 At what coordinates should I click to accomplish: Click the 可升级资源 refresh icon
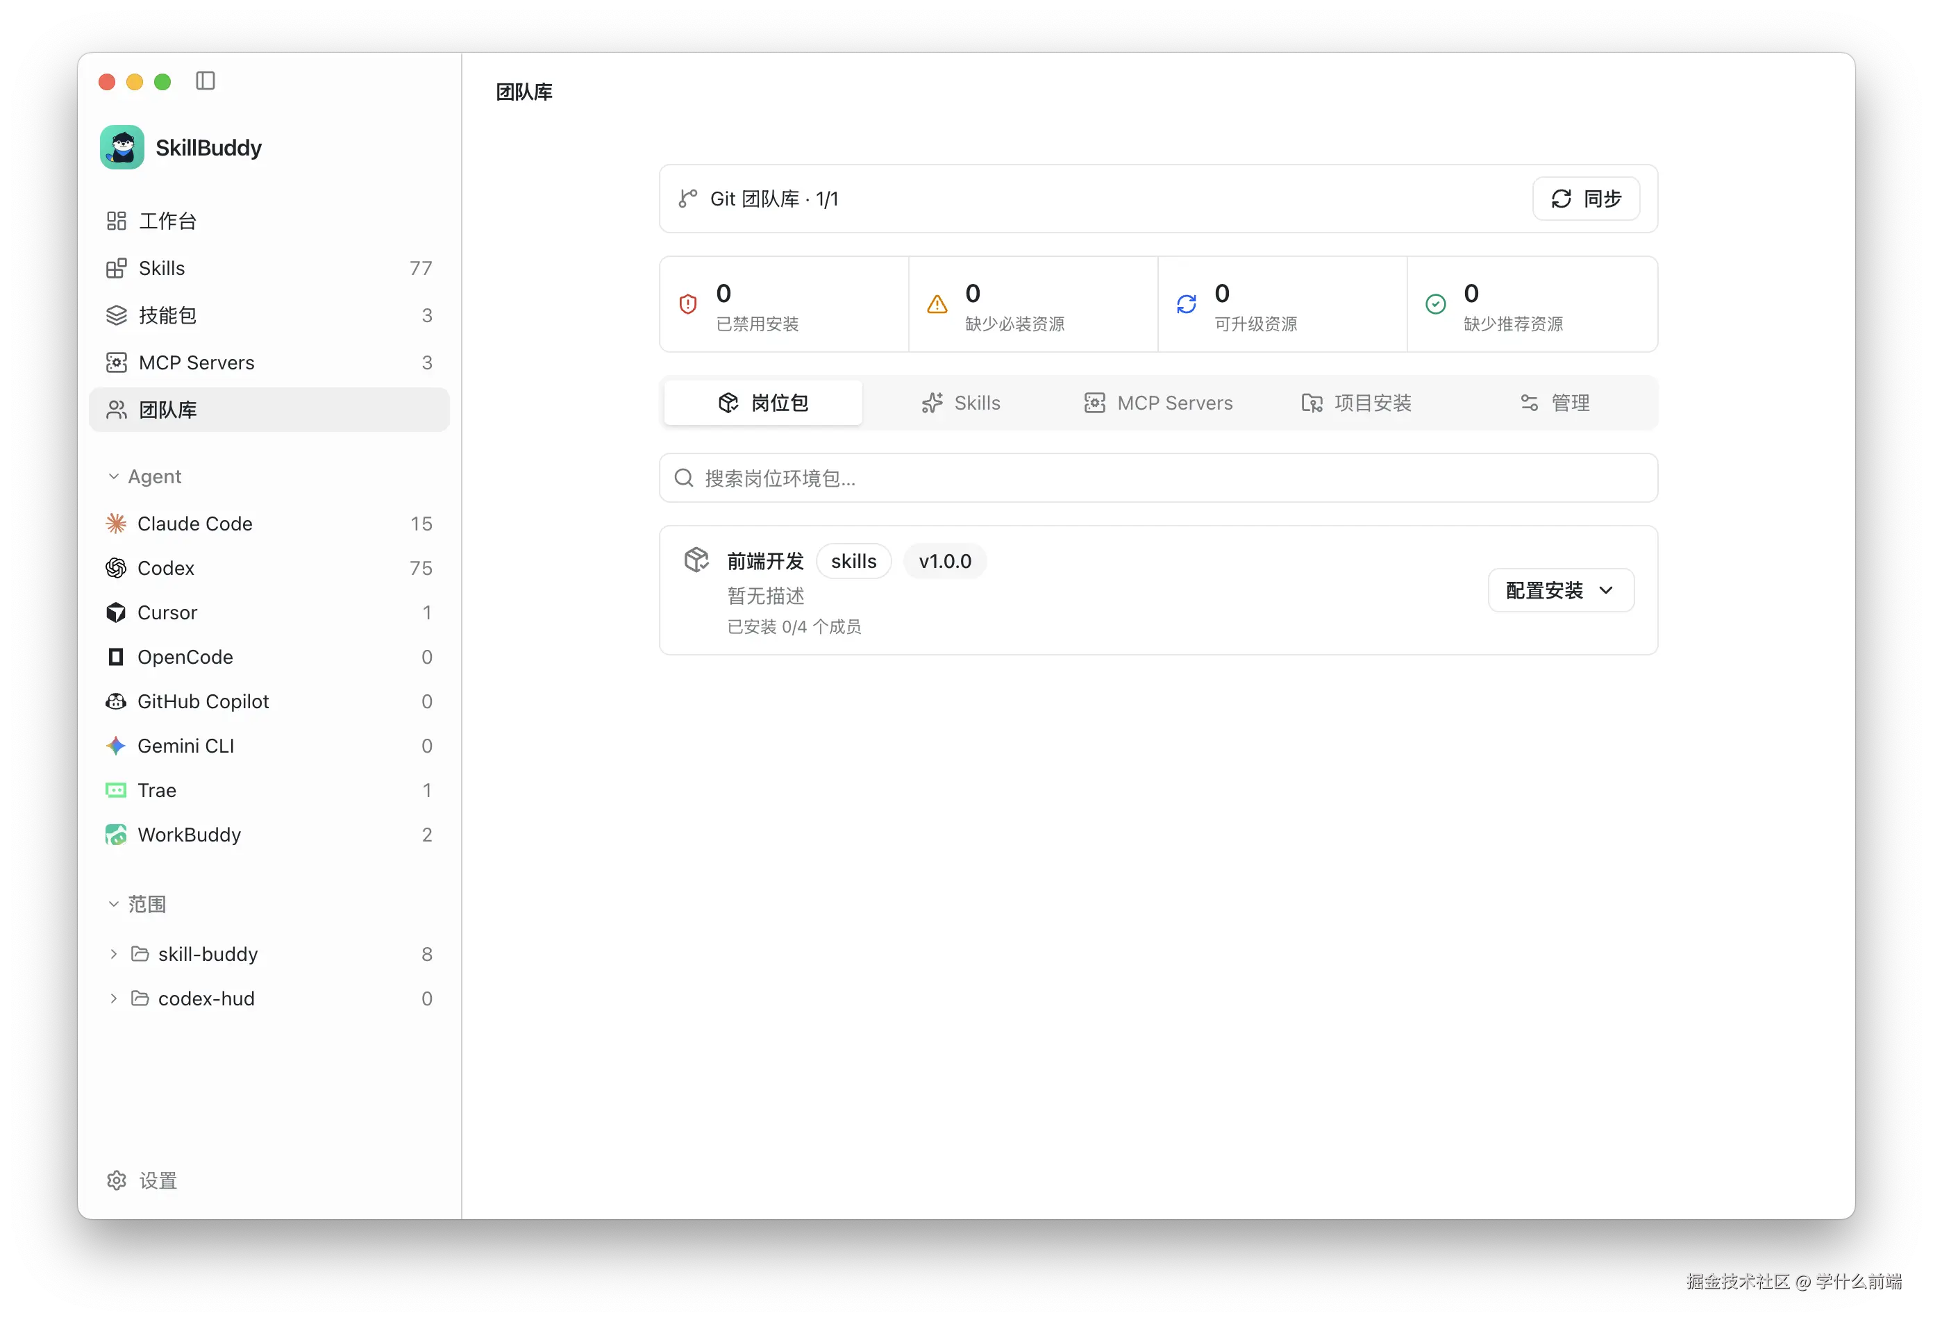pos(1186,305)
